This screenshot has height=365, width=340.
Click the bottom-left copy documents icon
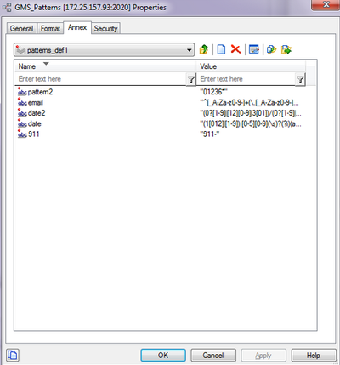pos(13,355)
